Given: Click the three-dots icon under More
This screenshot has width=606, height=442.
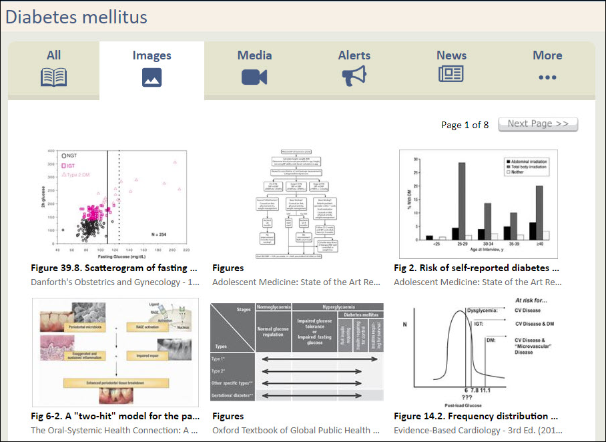Looking at the screenshot, I should [x=547, y=77].
